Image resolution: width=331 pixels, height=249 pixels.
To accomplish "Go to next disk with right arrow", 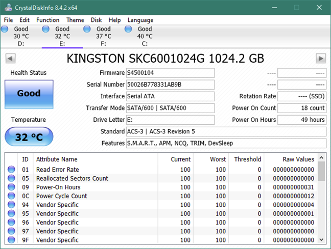I will [x=321, y=58].
